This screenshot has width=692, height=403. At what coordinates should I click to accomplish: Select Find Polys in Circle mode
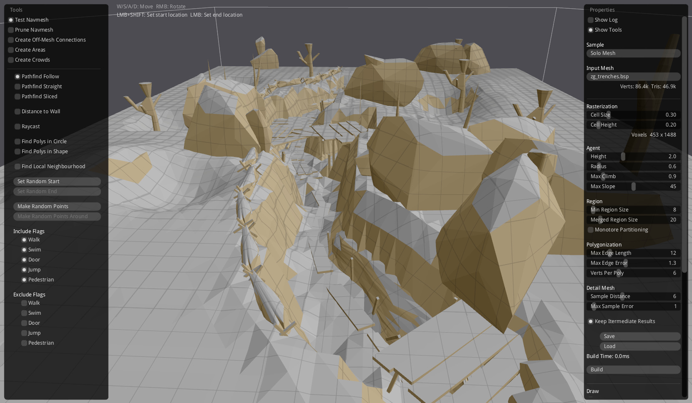tap(18, 142)
